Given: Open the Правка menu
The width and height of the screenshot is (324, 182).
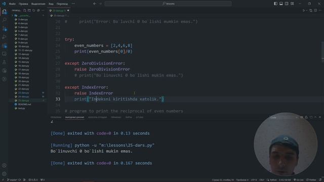Looking at the screenshot, I should click(23, 4).
